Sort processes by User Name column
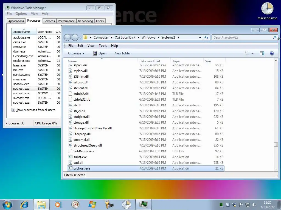Screen dimensions: 281x210 (45, 32)
